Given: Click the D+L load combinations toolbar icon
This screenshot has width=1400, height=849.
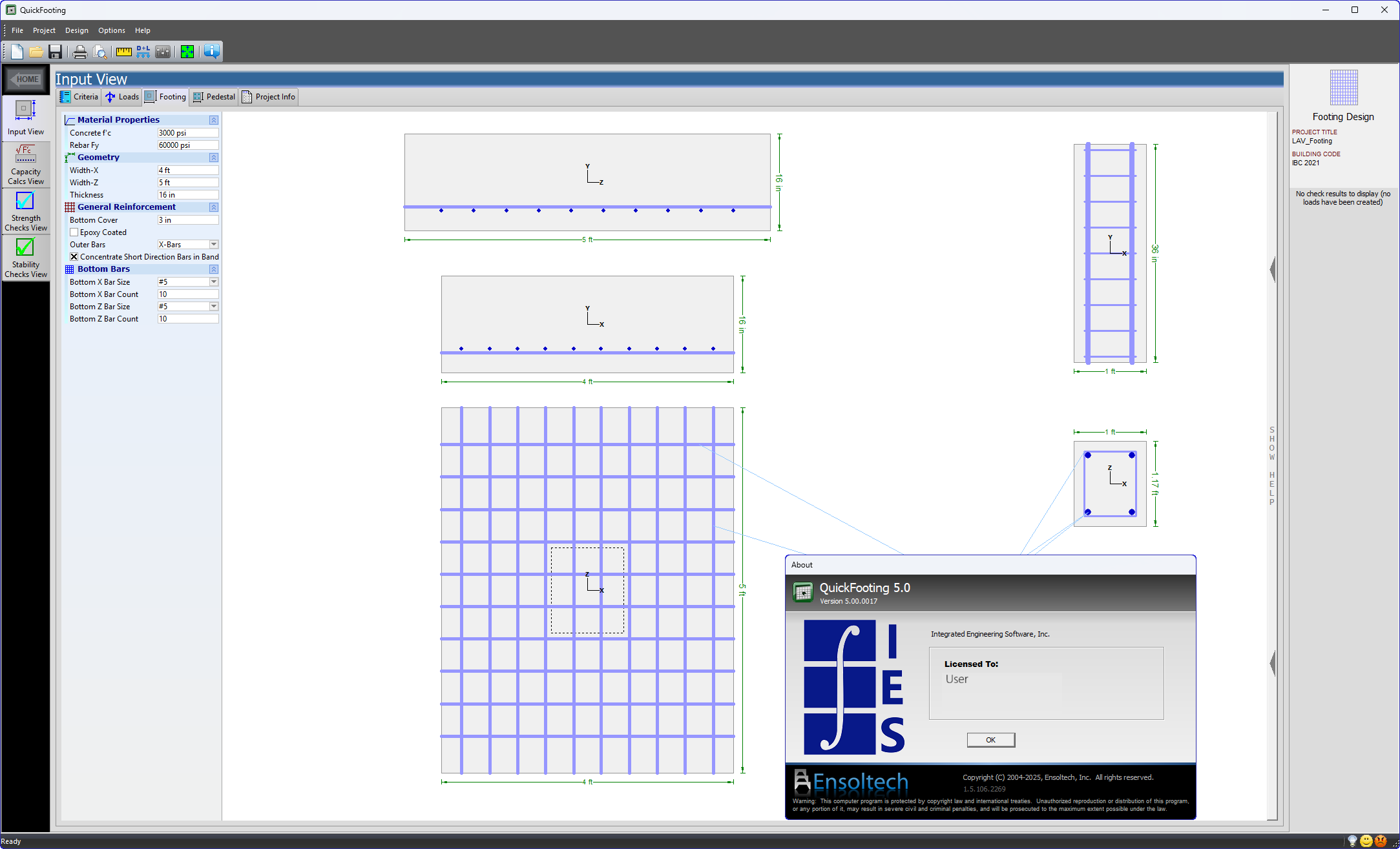Looking at the screenshot, I should (143, 52).
